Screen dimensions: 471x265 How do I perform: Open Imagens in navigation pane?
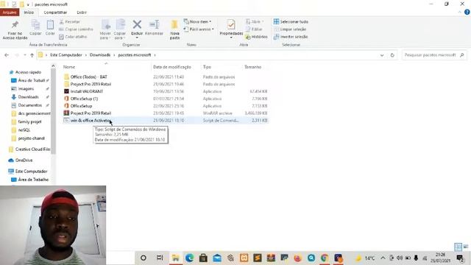click(x=26, y=88)
